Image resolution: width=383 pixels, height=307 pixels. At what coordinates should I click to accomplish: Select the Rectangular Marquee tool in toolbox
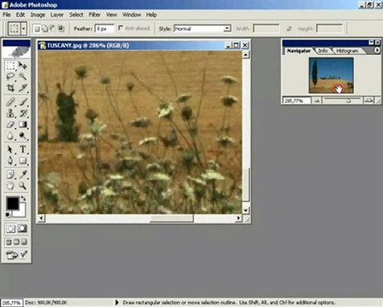coord(10,66)
